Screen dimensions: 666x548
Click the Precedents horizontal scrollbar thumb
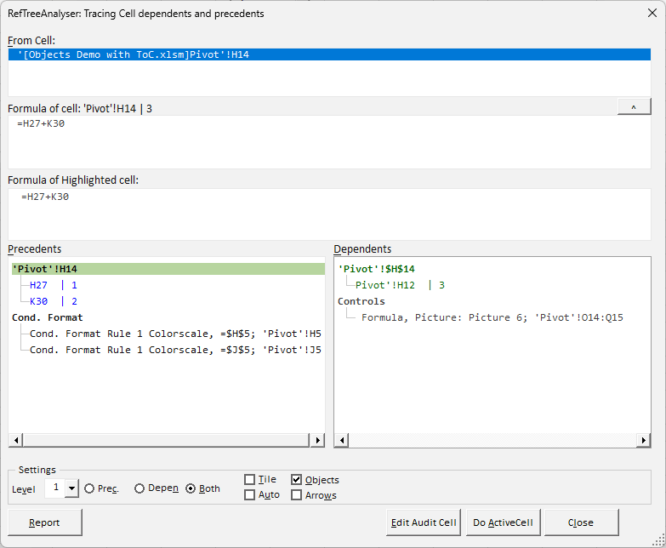[x=166, y=440]
